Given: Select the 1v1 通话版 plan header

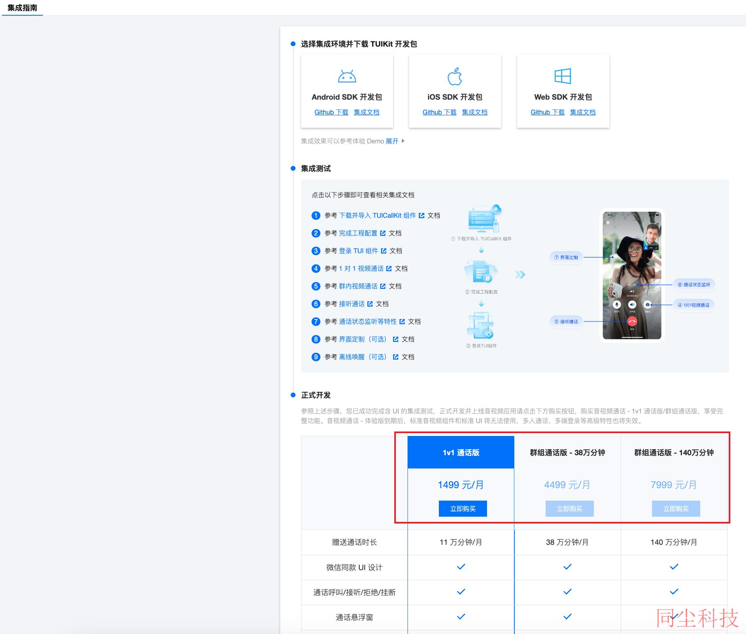Looking at the screenshot, I should pyautogui.click(x=461, y=452).
